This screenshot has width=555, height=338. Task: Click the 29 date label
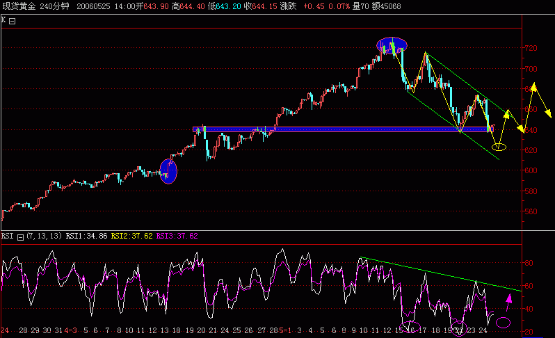tap(35, 331)
